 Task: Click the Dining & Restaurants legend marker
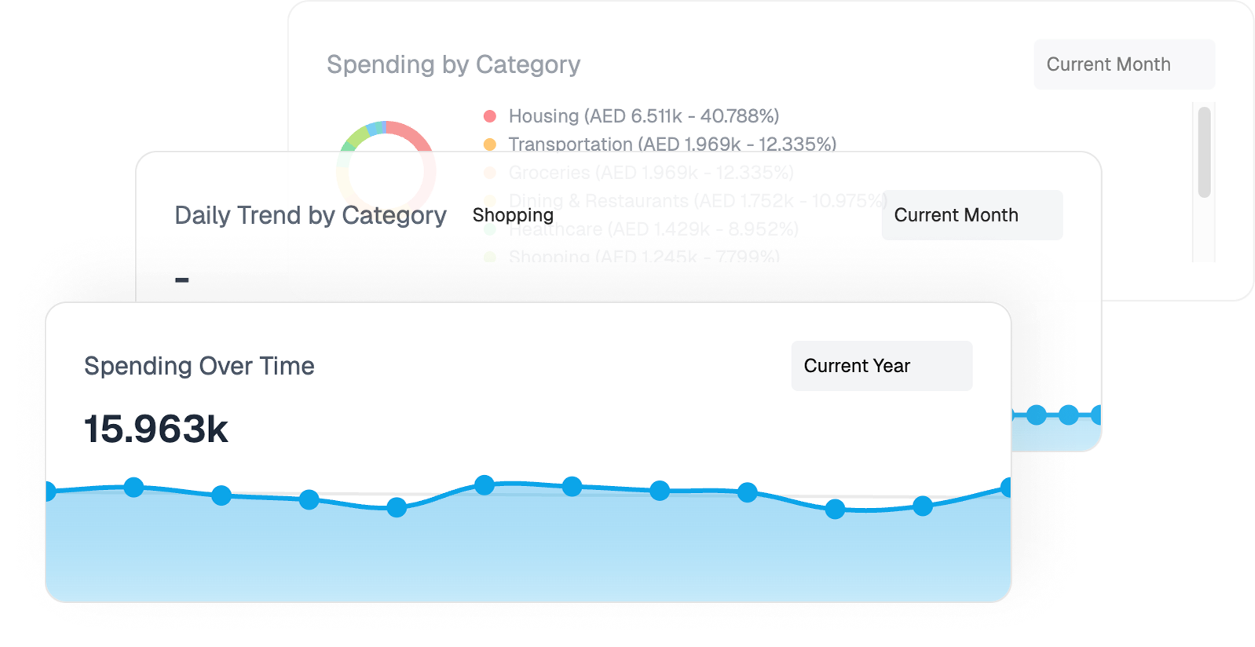coord(490,201)
